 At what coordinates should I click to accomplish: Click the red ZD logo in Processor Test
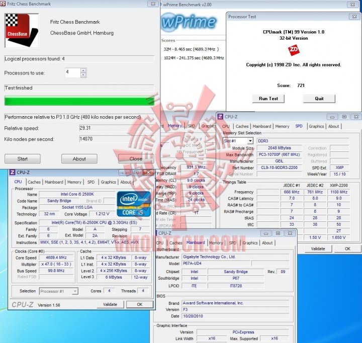click(x=294, y=50)
